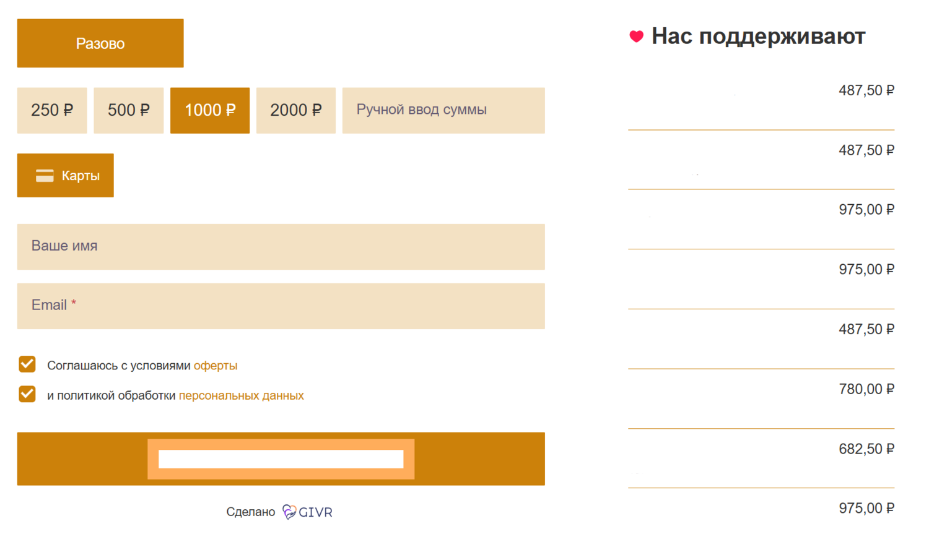The height and width of the screenshot is (542, 929).
Task: Select the Разово payment frequency tab
Action: [100, 43]
